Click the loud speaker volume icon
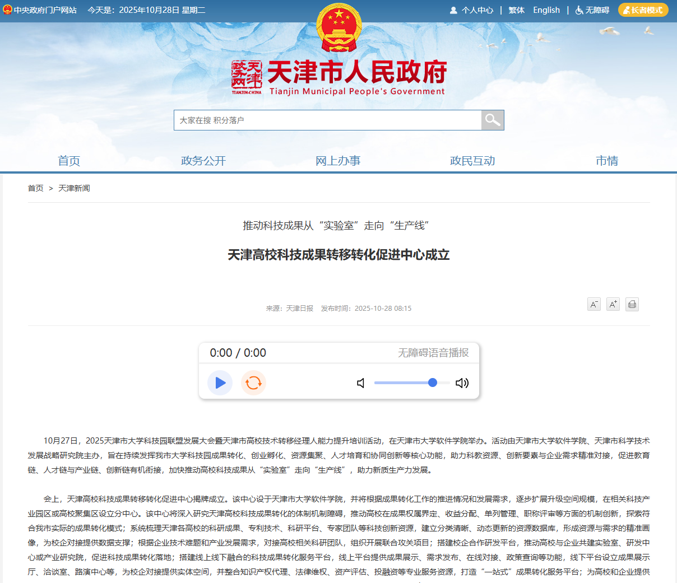 tap(462, 383)
